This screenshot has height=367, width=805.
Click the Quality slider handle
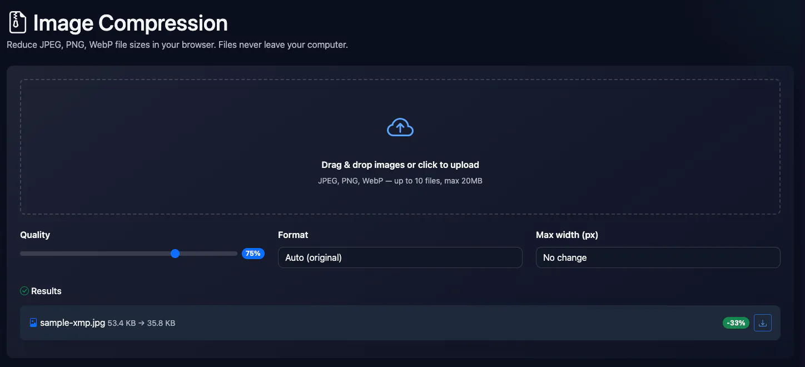[175, 254]
